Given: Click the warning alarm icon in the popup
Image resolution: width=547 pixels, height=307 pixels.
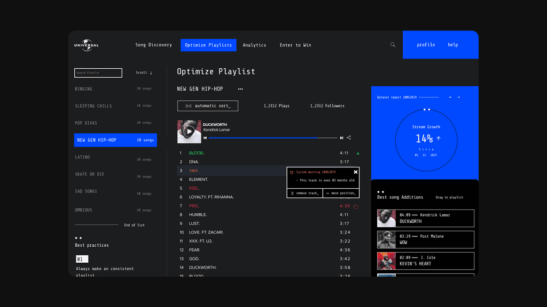Looking at the screenshot, I should 292,172.
